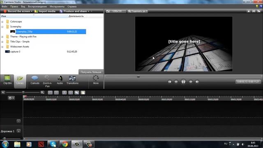
Task: Click the Redo timeline button
Action: 56,92
